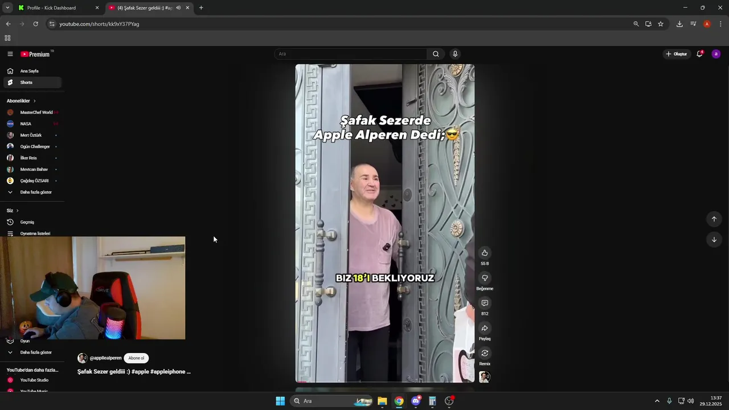Focus the YouTube Ara search field
729x410 pixels.
(x=350, y=54)
